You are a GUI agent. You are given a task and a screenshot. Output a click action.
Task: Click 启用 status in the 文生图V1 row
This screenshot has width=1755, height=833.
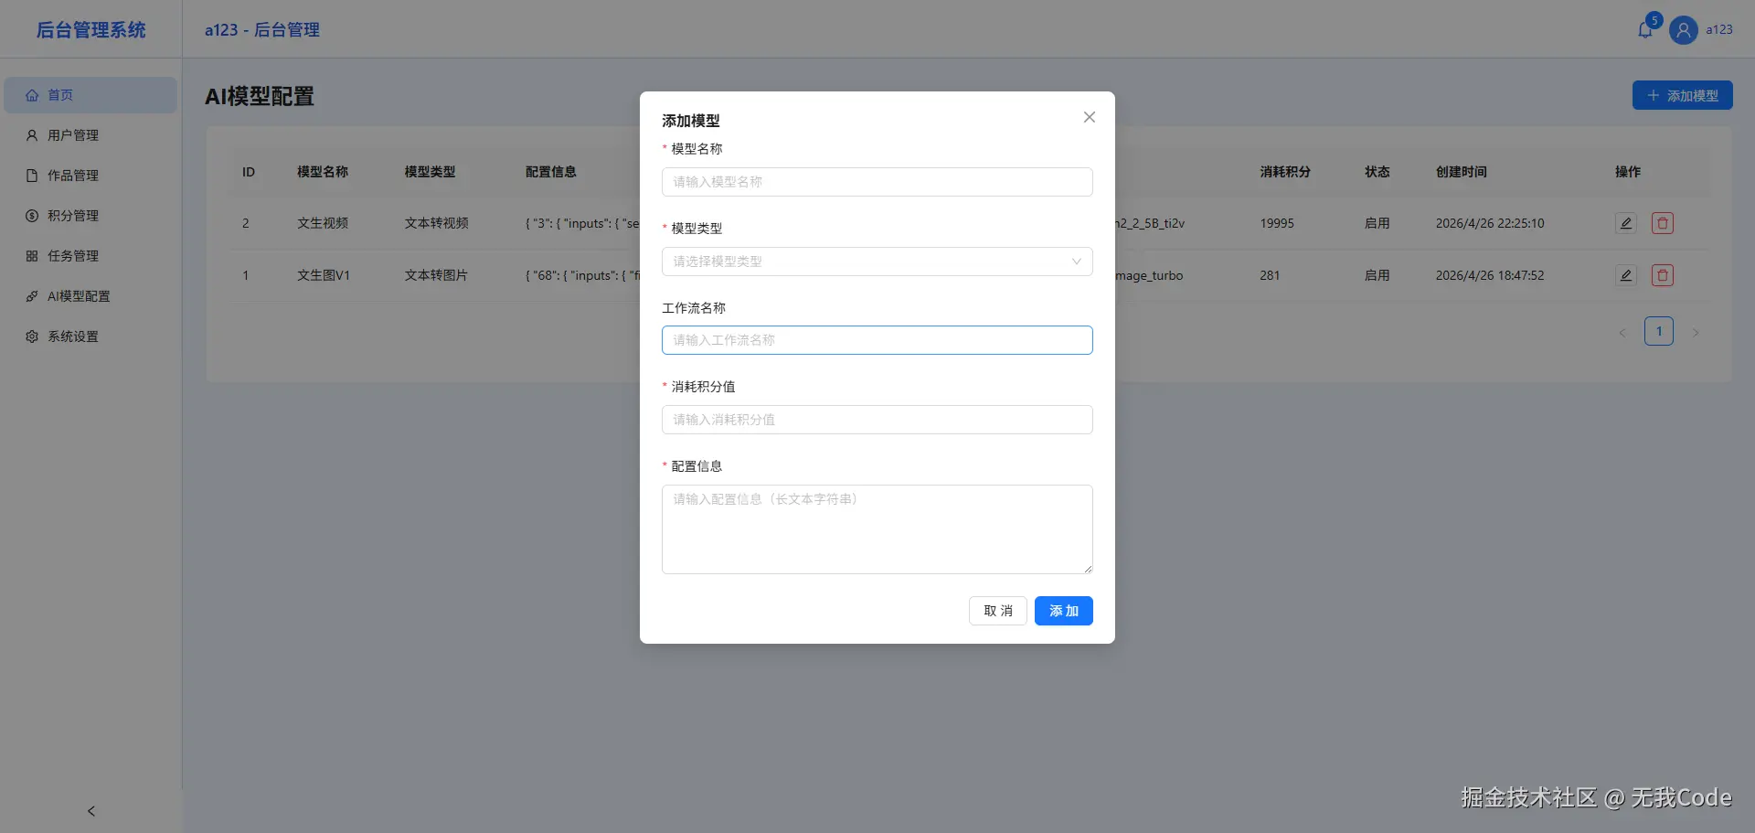tap(1377, 275)
